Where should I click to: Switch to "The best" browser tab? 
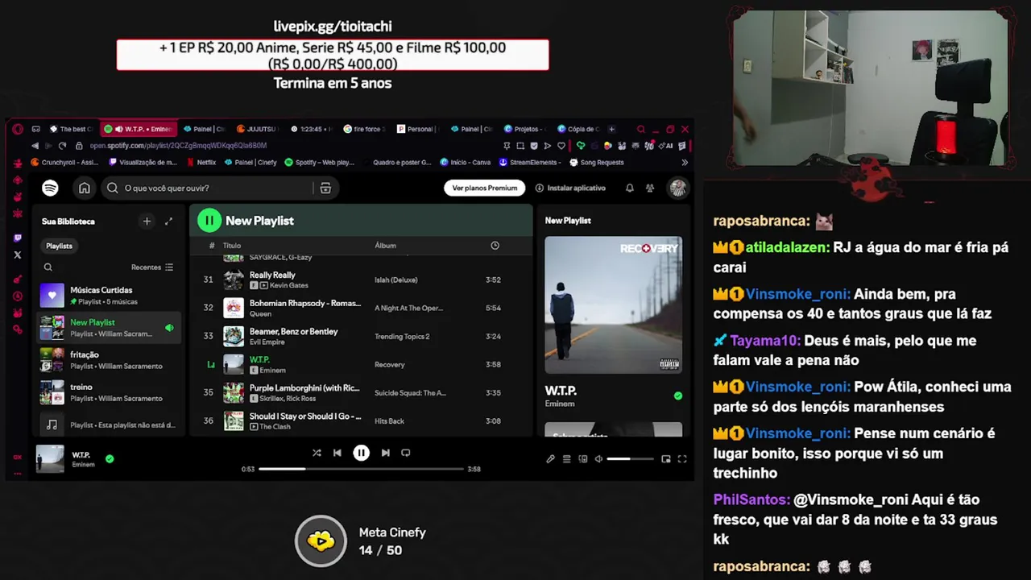click(x=72, y=129)
